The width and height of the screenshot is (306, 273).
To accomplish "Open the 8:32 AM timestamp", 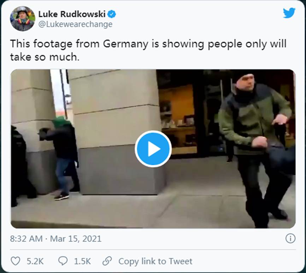I will coord(26,239).
